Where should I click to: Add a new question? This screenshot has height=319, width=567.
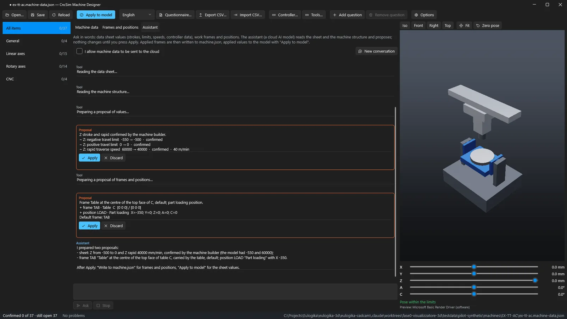point(347,15)
